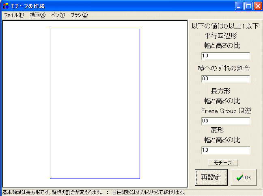
Task: Minimize the モチーフの作成 window
Action: (239, 6)
